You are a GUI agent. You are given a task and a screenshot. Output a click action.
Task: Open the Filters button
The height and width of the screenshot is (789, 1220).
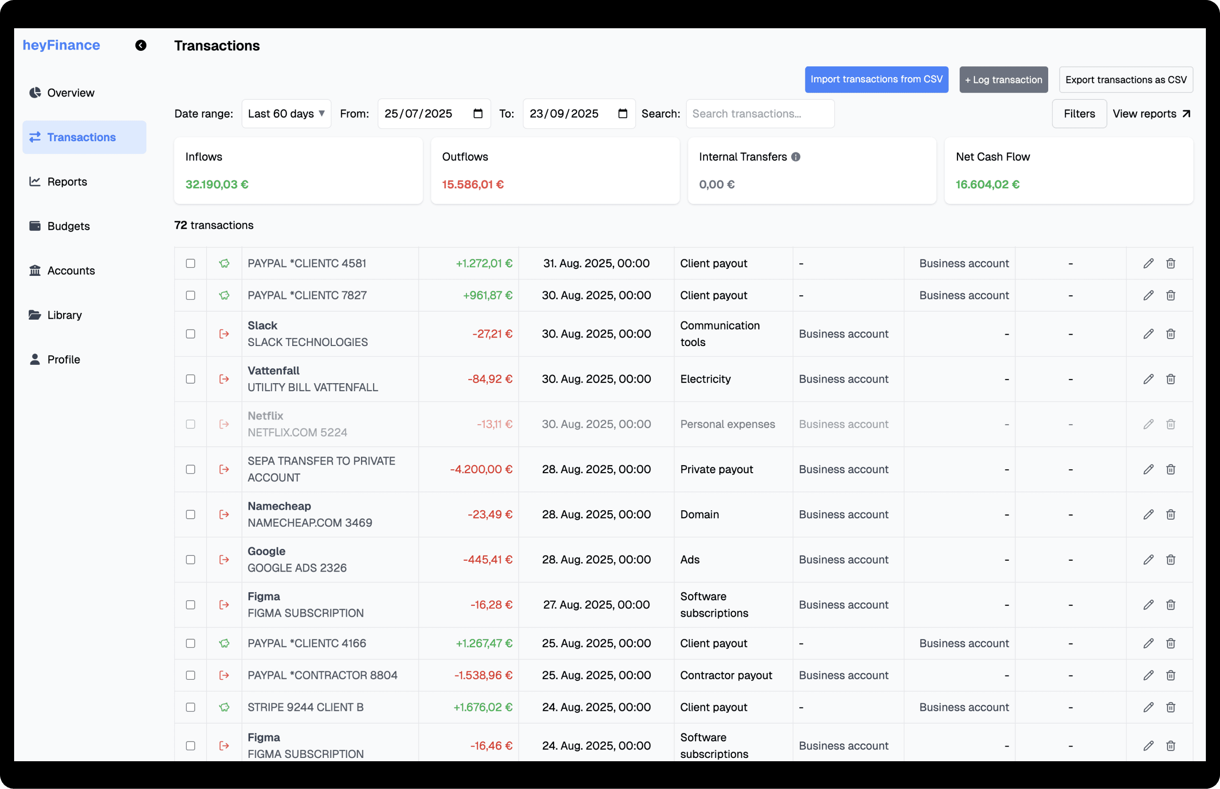(x=1079, y=114)
